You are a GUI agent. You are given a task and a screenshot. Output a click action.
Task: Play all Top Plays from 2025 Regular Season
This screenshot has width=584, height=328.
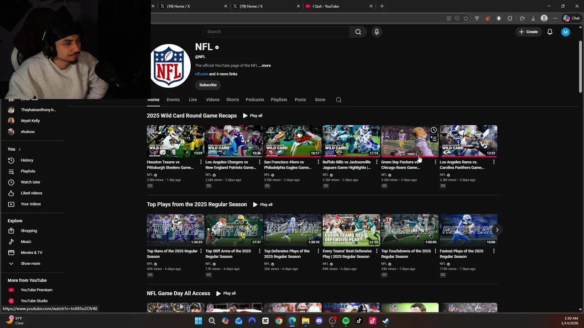pos(262,205)
